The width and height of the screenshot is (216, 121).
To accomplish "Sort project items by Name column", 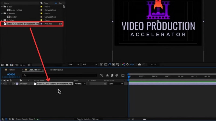I will 6,3.
